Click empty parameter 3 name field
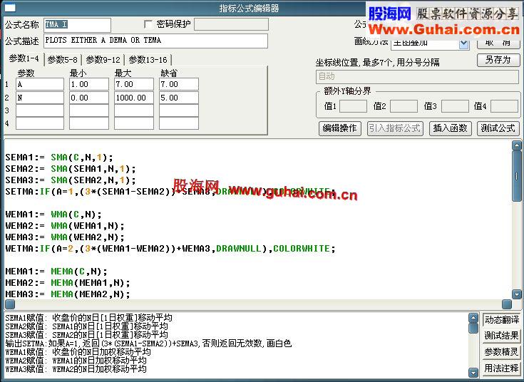This screenshot has width=524, height=382. pos(40,110)
